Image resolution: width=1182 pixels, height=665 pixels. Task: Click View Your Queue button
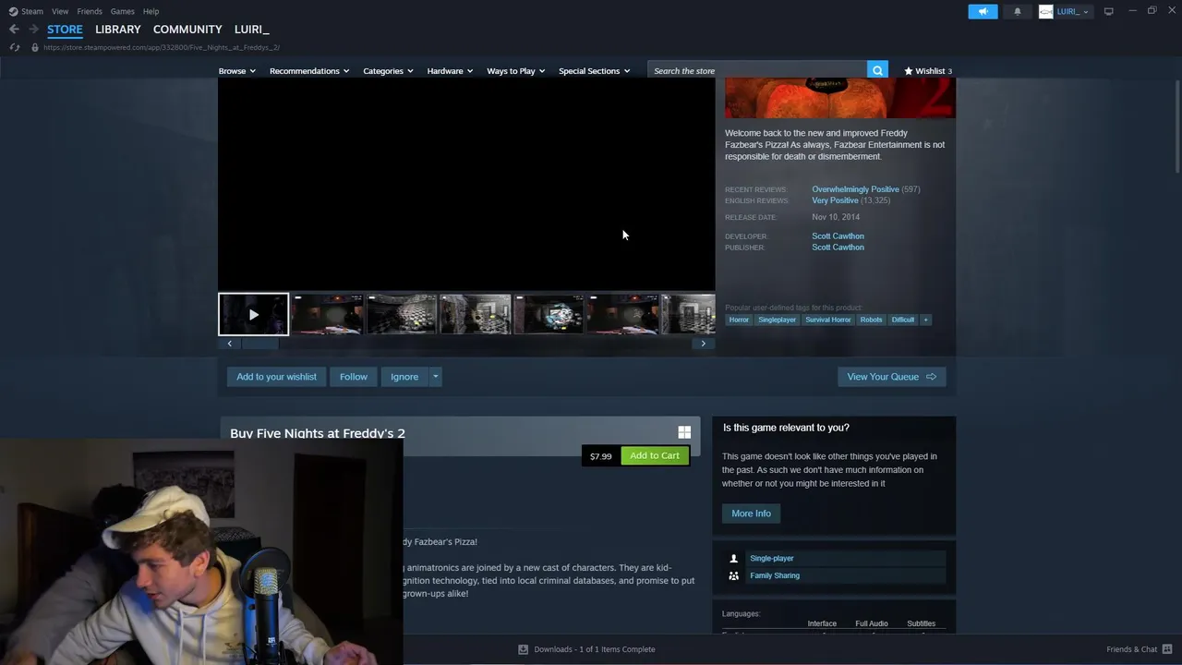pos(891,377)
